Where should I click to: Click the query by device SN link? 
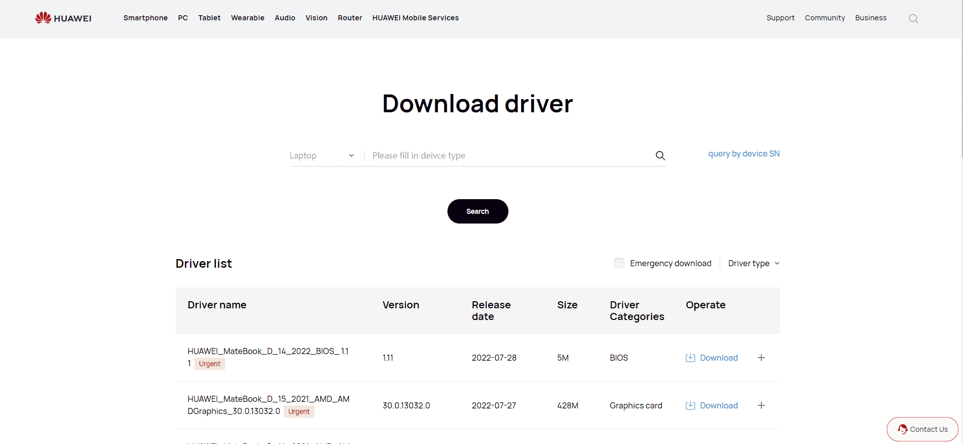click(x=744, y=154)
